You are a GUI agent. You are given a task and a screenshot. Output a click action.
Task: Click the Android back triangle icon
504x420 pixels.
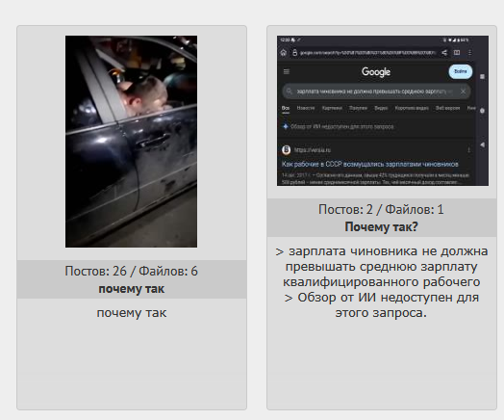(x=482, y=144)
